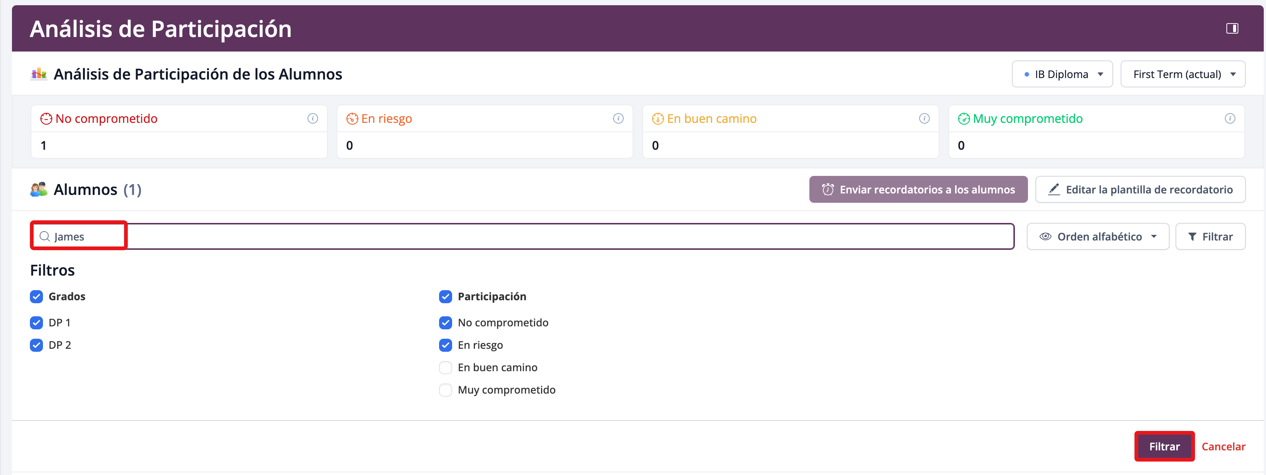Select the No comprometido status card
The width and height of the screenshot is (1266, 475).
[179, 132]
